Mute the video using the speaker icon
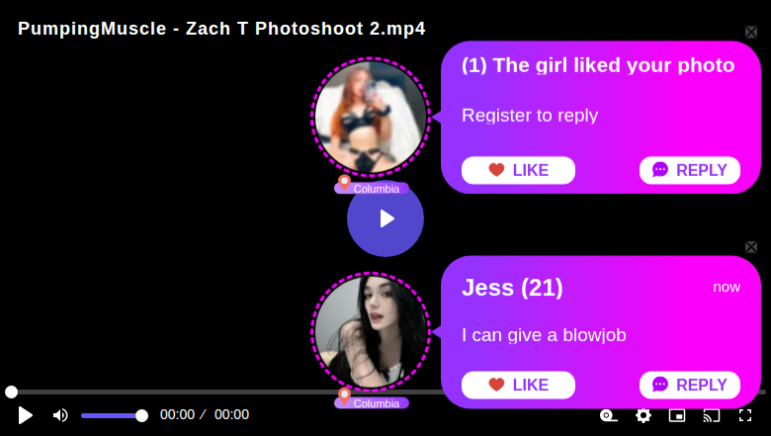Image resolution: width=771 pixels, height=436 pixels. tap(60, 415)
